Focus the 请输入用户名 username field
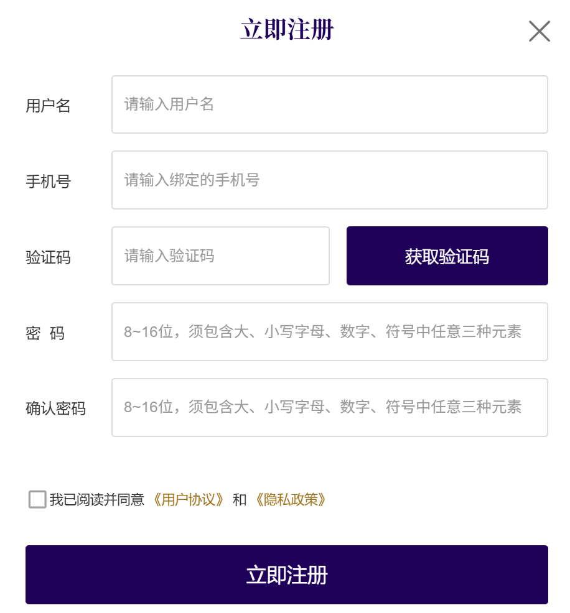 coord(329,104)
